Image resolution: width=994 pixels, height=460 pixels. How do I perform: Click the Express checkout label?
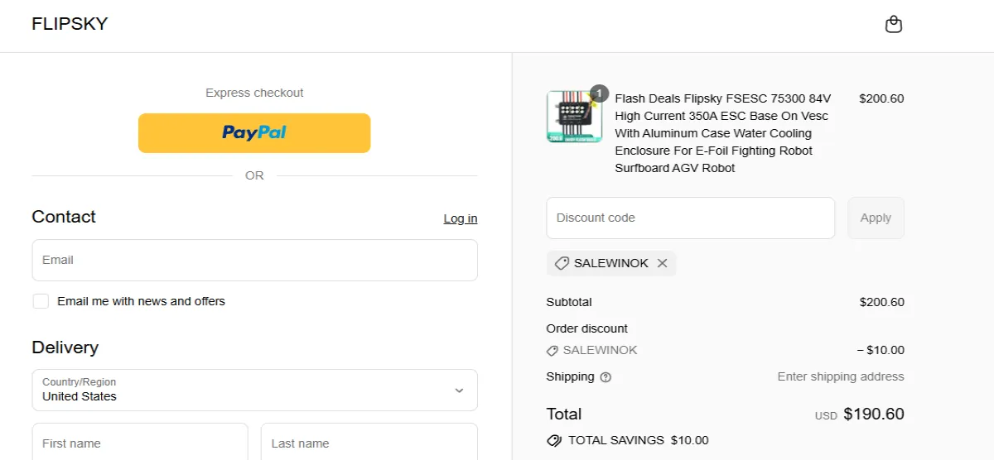254,93
